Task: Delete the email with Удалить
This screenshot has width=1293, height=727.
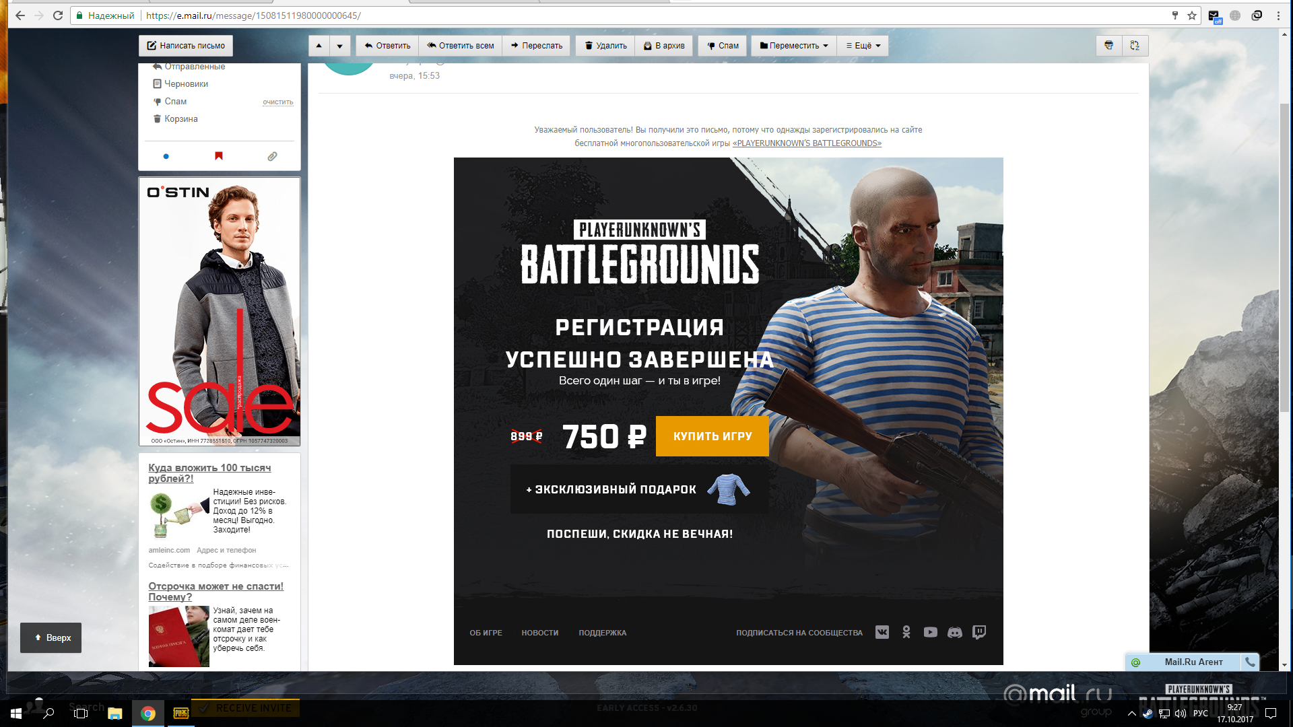Action: click(605, 46)
